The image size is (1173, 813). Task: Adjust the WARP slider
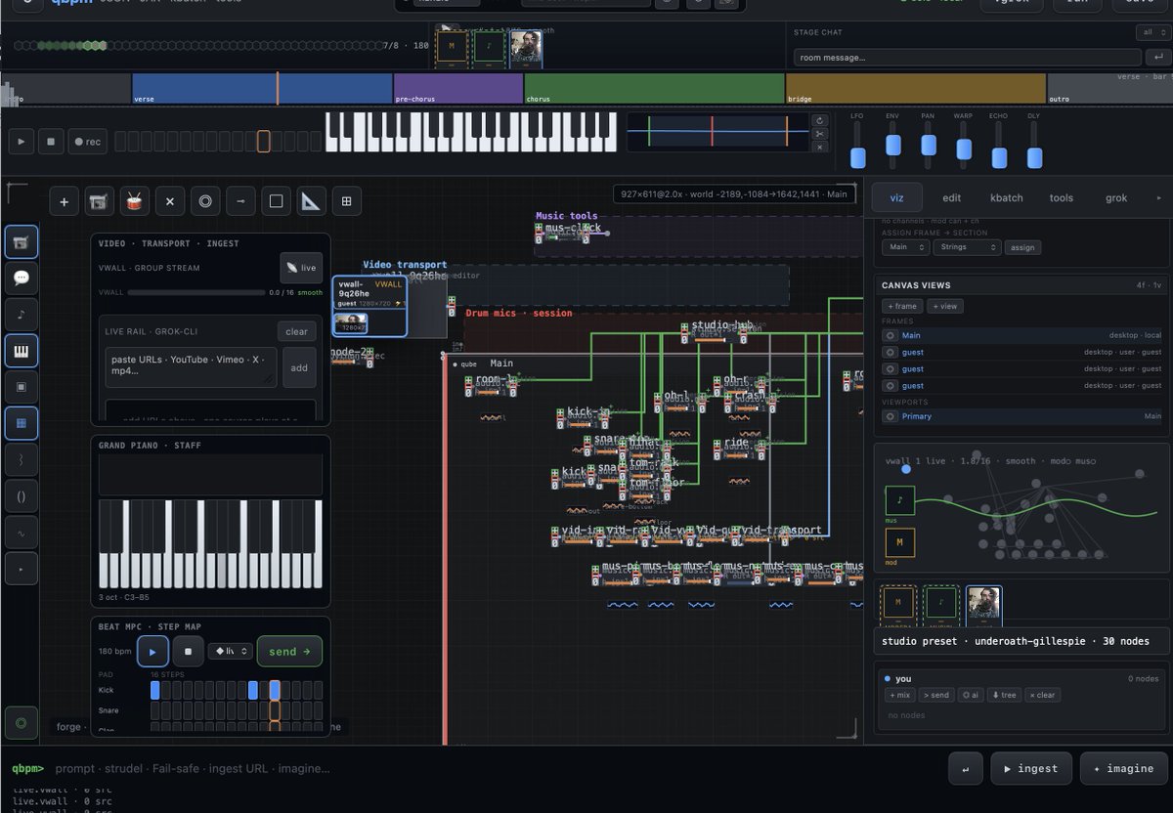tap(964, 149)
